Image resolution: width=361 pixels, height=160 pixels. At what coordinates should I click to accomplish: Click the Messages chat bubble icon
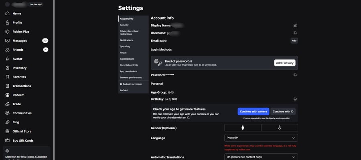(7, 41)
